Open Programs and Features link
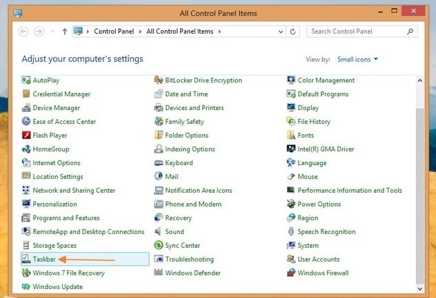 tap(66, 217)
